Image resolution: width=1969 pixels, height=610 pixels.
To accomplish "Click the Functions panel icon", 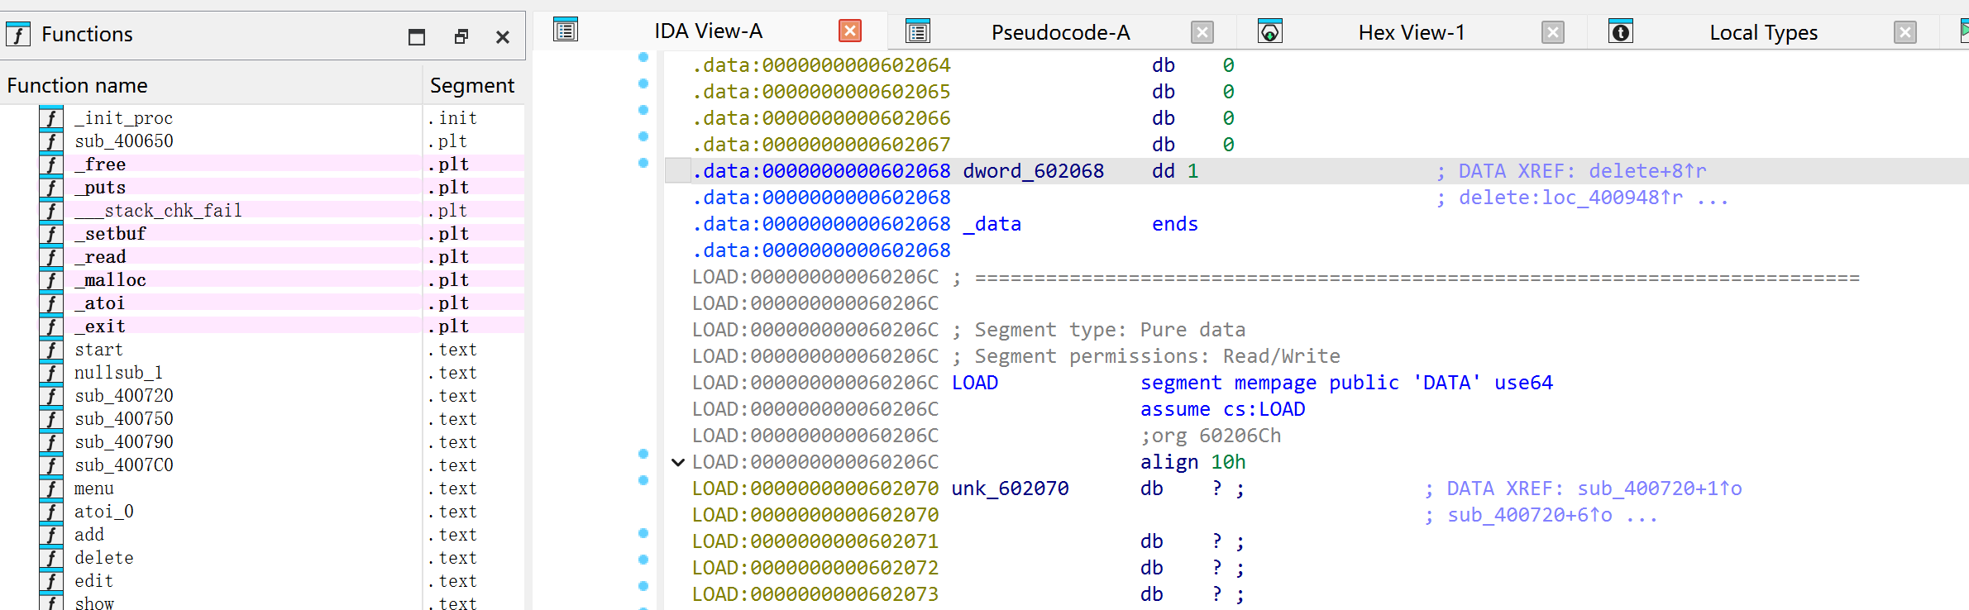I will [18, 34].
